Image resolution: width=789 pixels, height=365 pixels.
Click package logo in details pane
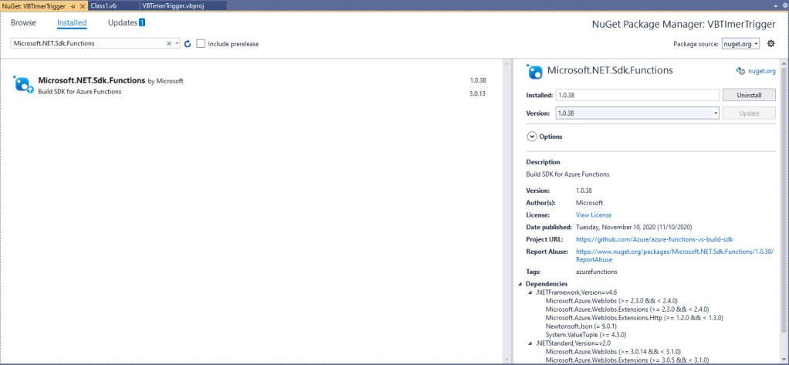pos(534,71)
